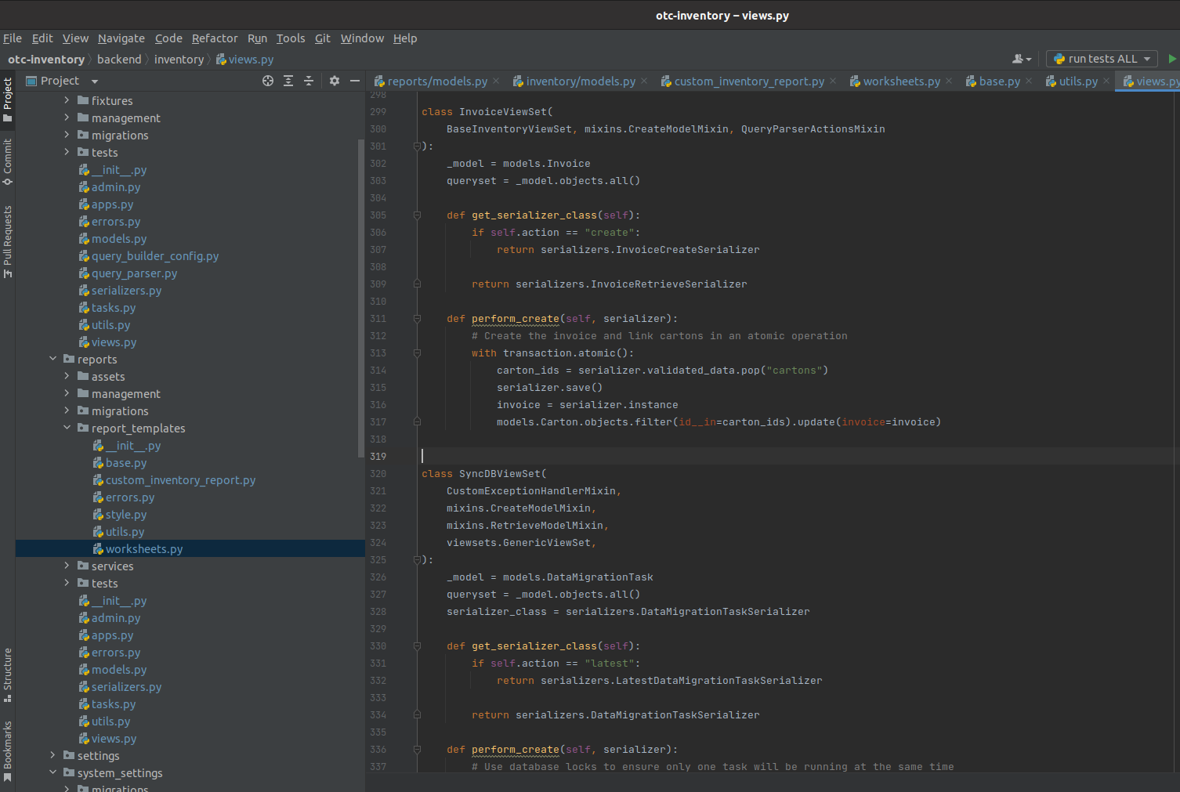Viewport: 1180px width, 792px height.
Task: Collapse the report_templates folder
Action: tap(67, 428)
